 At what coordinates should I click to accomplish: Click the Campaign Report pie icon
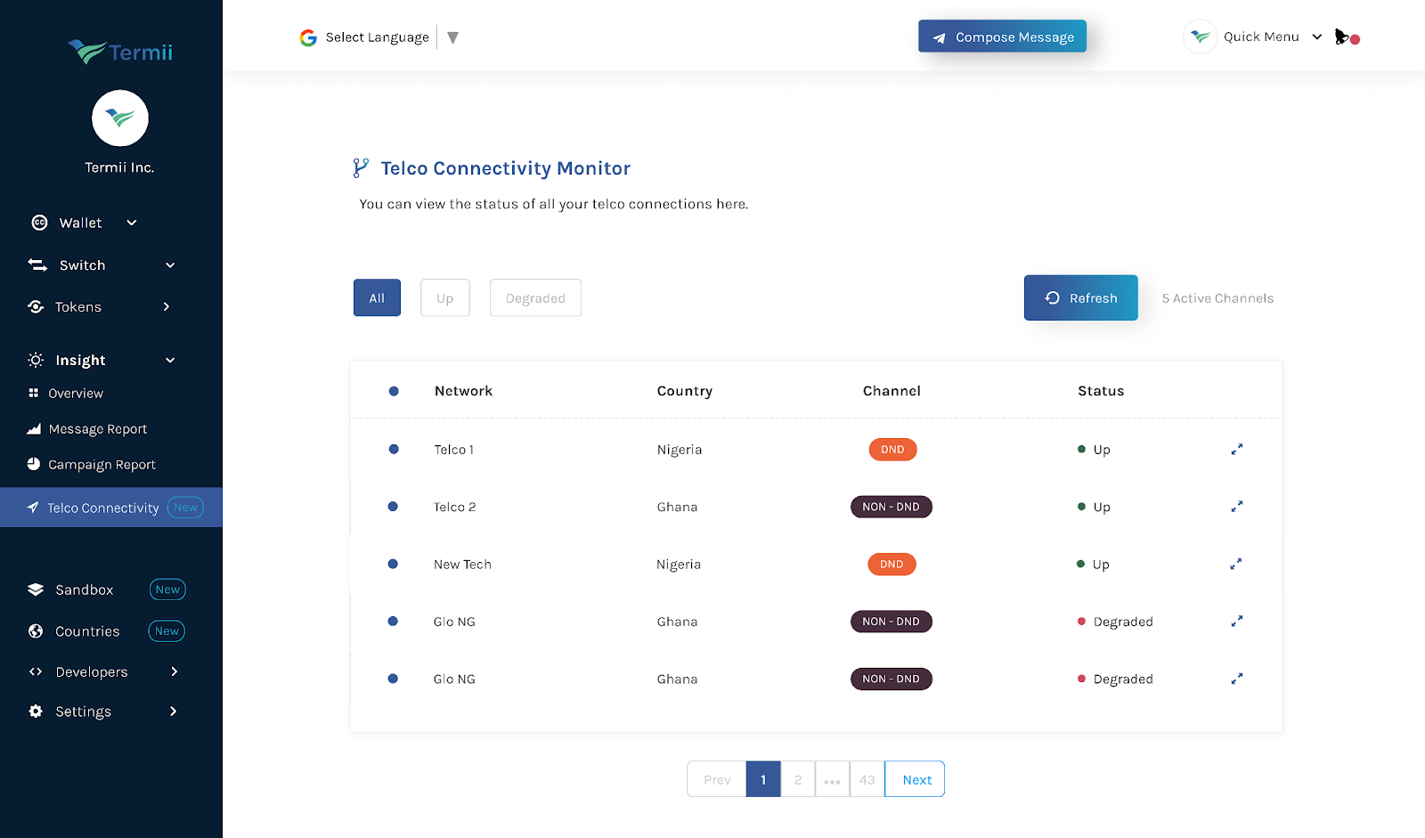click(34, 464)
